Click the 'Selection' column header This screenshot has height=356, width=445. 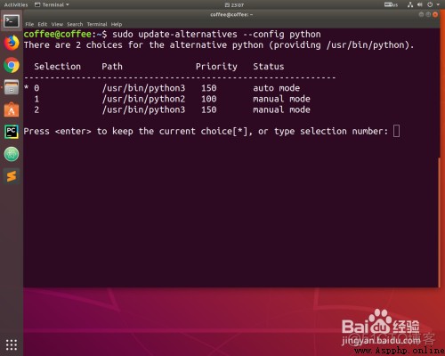coord(57,67)
